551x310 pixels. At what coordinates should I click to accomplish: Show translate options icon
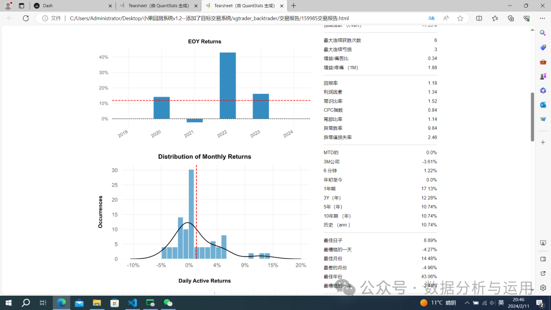tap(431, 18)
